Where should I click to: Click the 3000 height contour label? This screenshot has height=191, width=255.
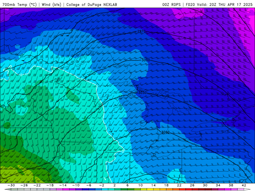tap(146, 60)
